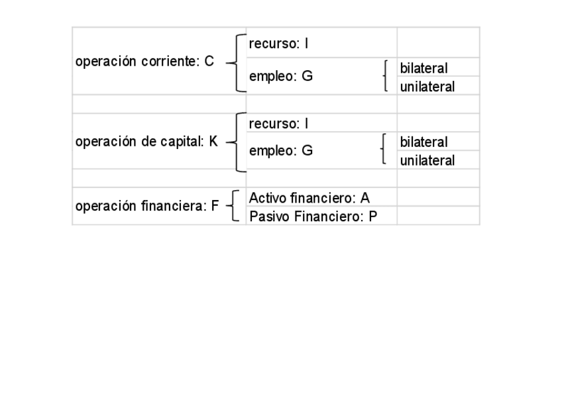The height and width of the screenshot is (398, 562).
Task: Click the large brace beside operación corriente
Action: 236,62
